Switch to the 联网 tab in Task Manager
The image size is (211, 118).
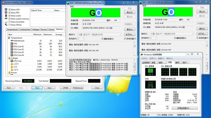pos(178,63)
